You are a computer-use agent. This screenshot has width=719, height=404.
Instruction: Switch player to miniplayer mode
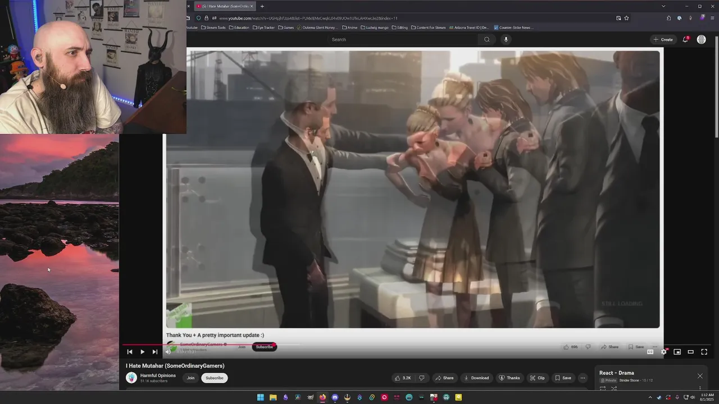677,352
